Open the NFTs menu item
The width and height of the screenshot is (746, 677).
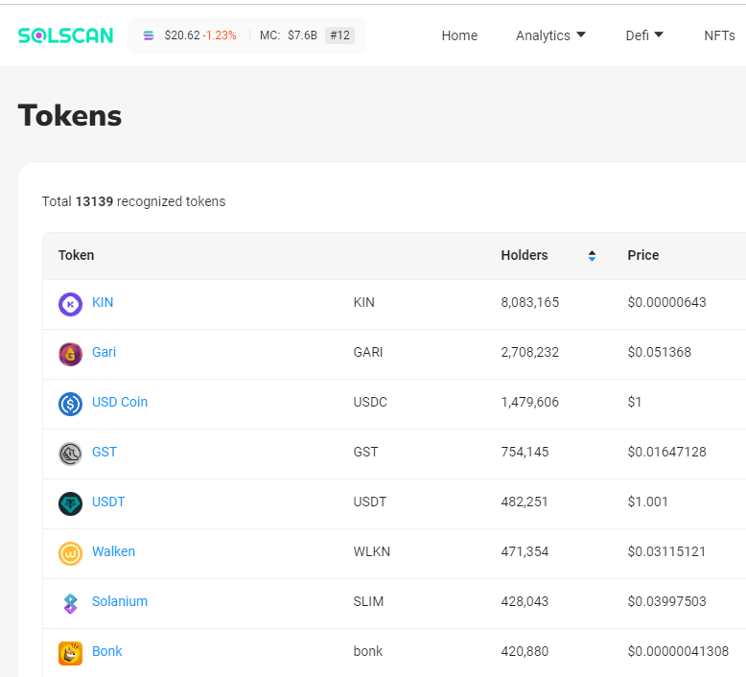click(x=719, y=35)
